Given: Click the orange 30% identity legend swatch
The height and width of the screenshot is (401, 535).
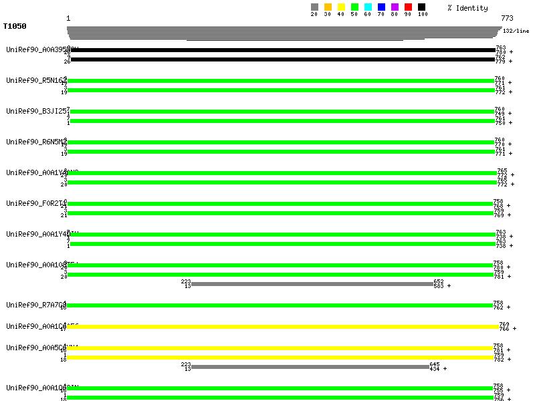Looking at the screenshot, I should point(328,7).
